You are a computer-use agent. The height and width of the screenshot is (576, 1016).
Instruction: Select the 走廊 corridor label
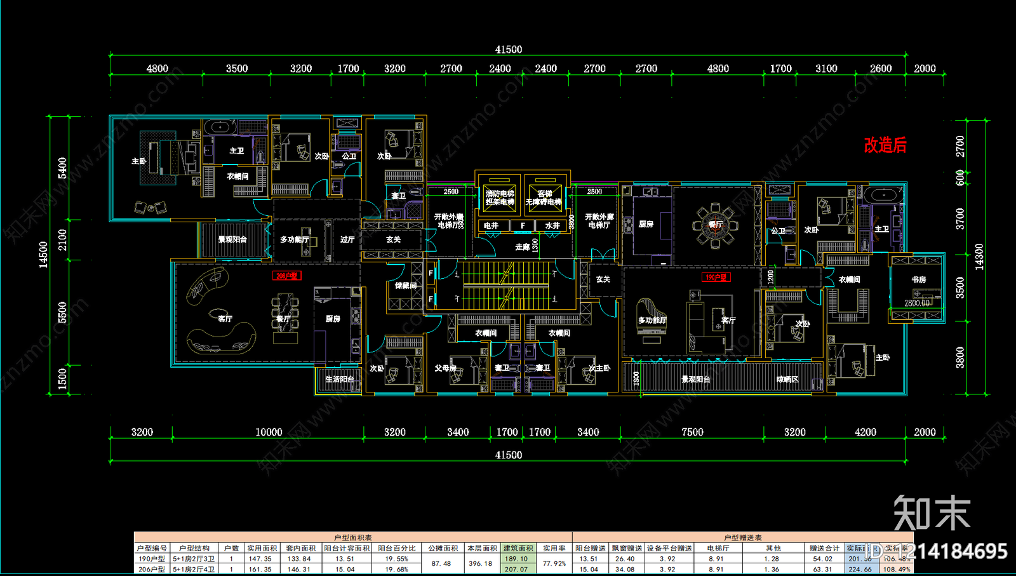tap(522, 247)
